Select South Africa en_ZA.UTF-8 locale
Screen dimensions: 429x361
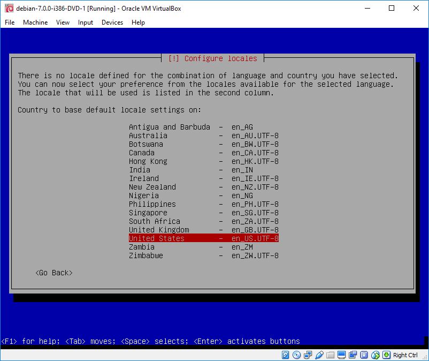click(204, 221)
